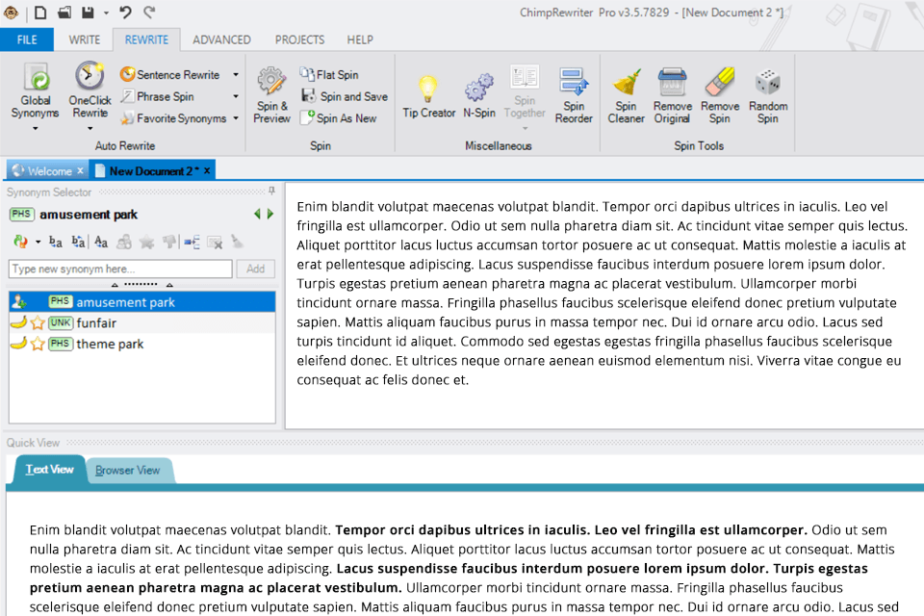Screen dimensions: 924x616
Task: Open Favorite Synonyms dropdown arrow
Action: click(x=236, y=117)
